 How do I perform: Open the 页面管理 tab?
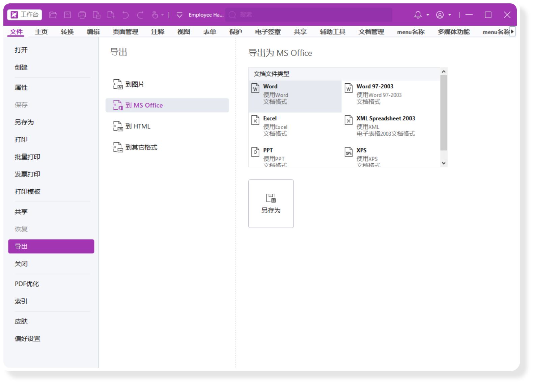[125, 32]
